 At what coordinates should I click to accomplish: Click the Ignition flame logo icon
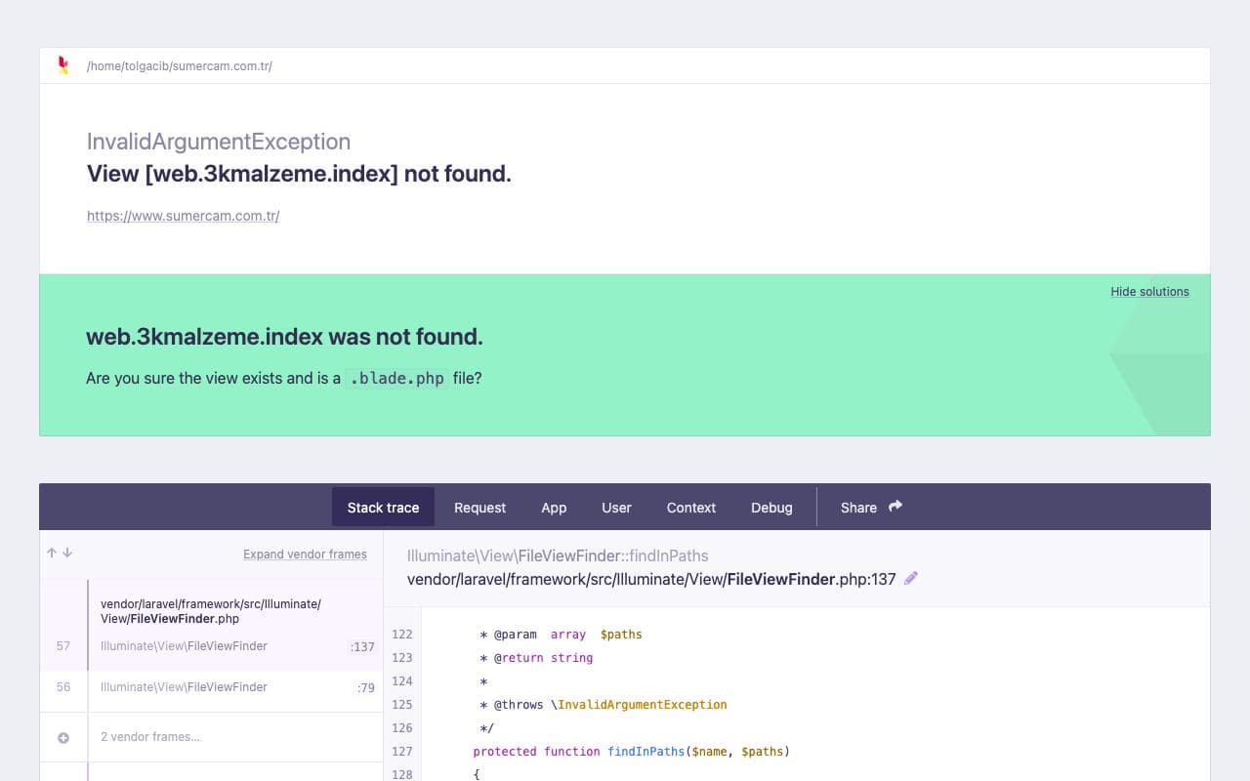click(x=63, y=65)
